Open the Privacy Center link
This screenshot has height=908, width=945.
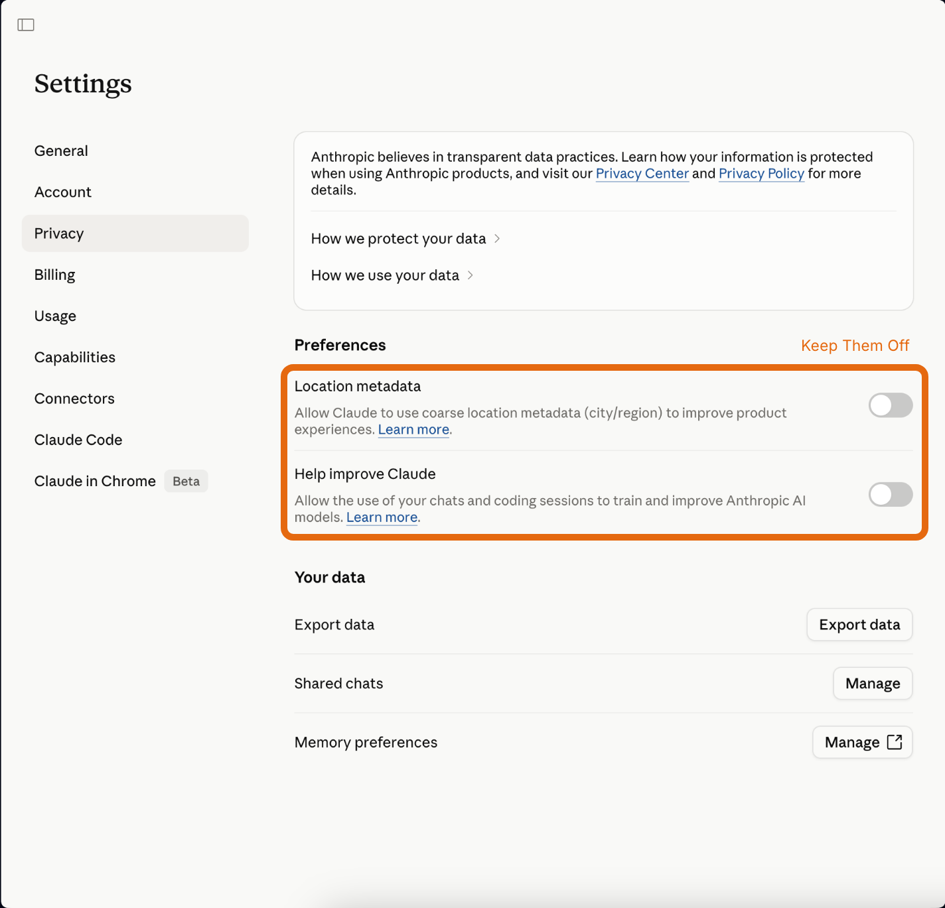tap(642, 173)
